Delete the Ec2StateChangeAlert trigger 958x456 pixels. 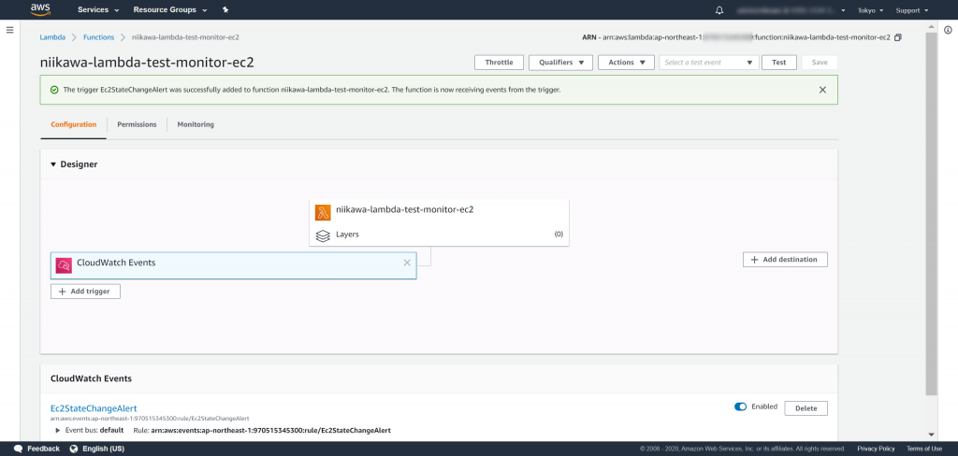coord(806,408)
